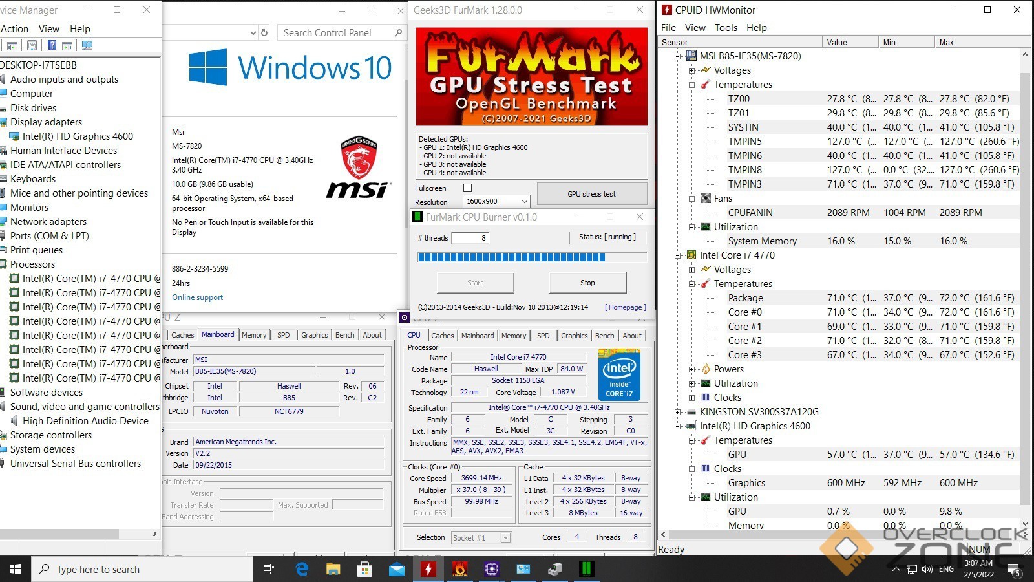The width and height of the screenshot is (1034, 582).
Task: Enable the FurMark Fullscreen checkbox
Action: tap(467, 188)
